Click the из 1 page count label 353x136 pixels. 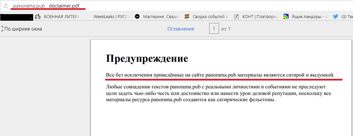pyautogui.click(x=226, y=29)
